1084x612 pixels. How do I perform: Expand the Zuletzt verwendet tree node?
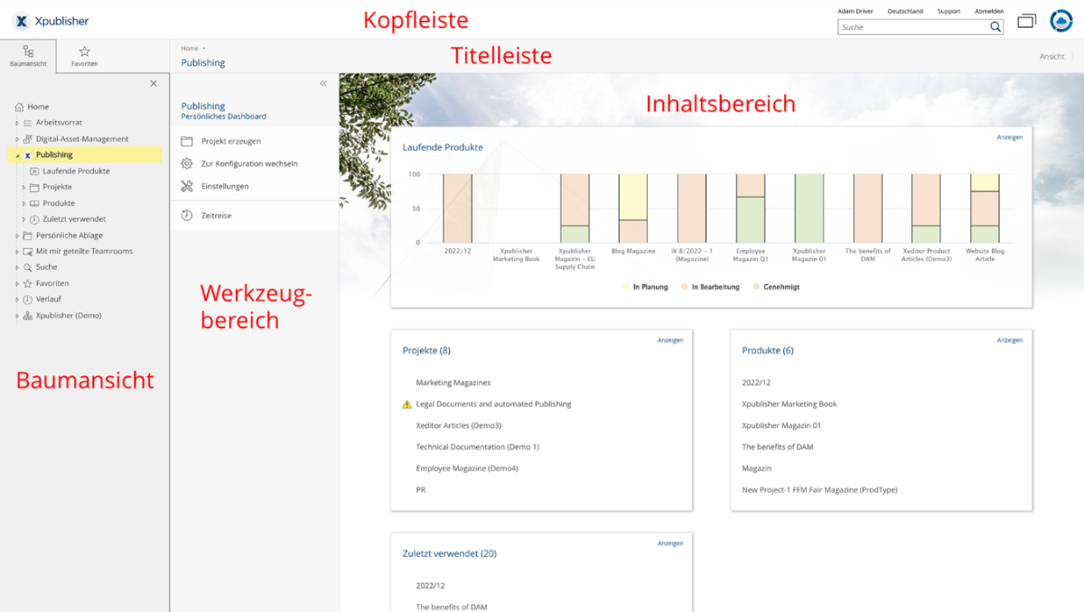point(23,219)
